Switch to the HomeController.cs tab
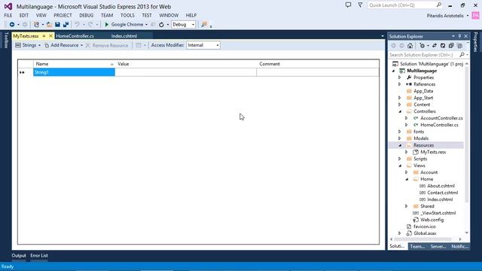This screenshot has height=271, width=482. [x=75, y=36]
